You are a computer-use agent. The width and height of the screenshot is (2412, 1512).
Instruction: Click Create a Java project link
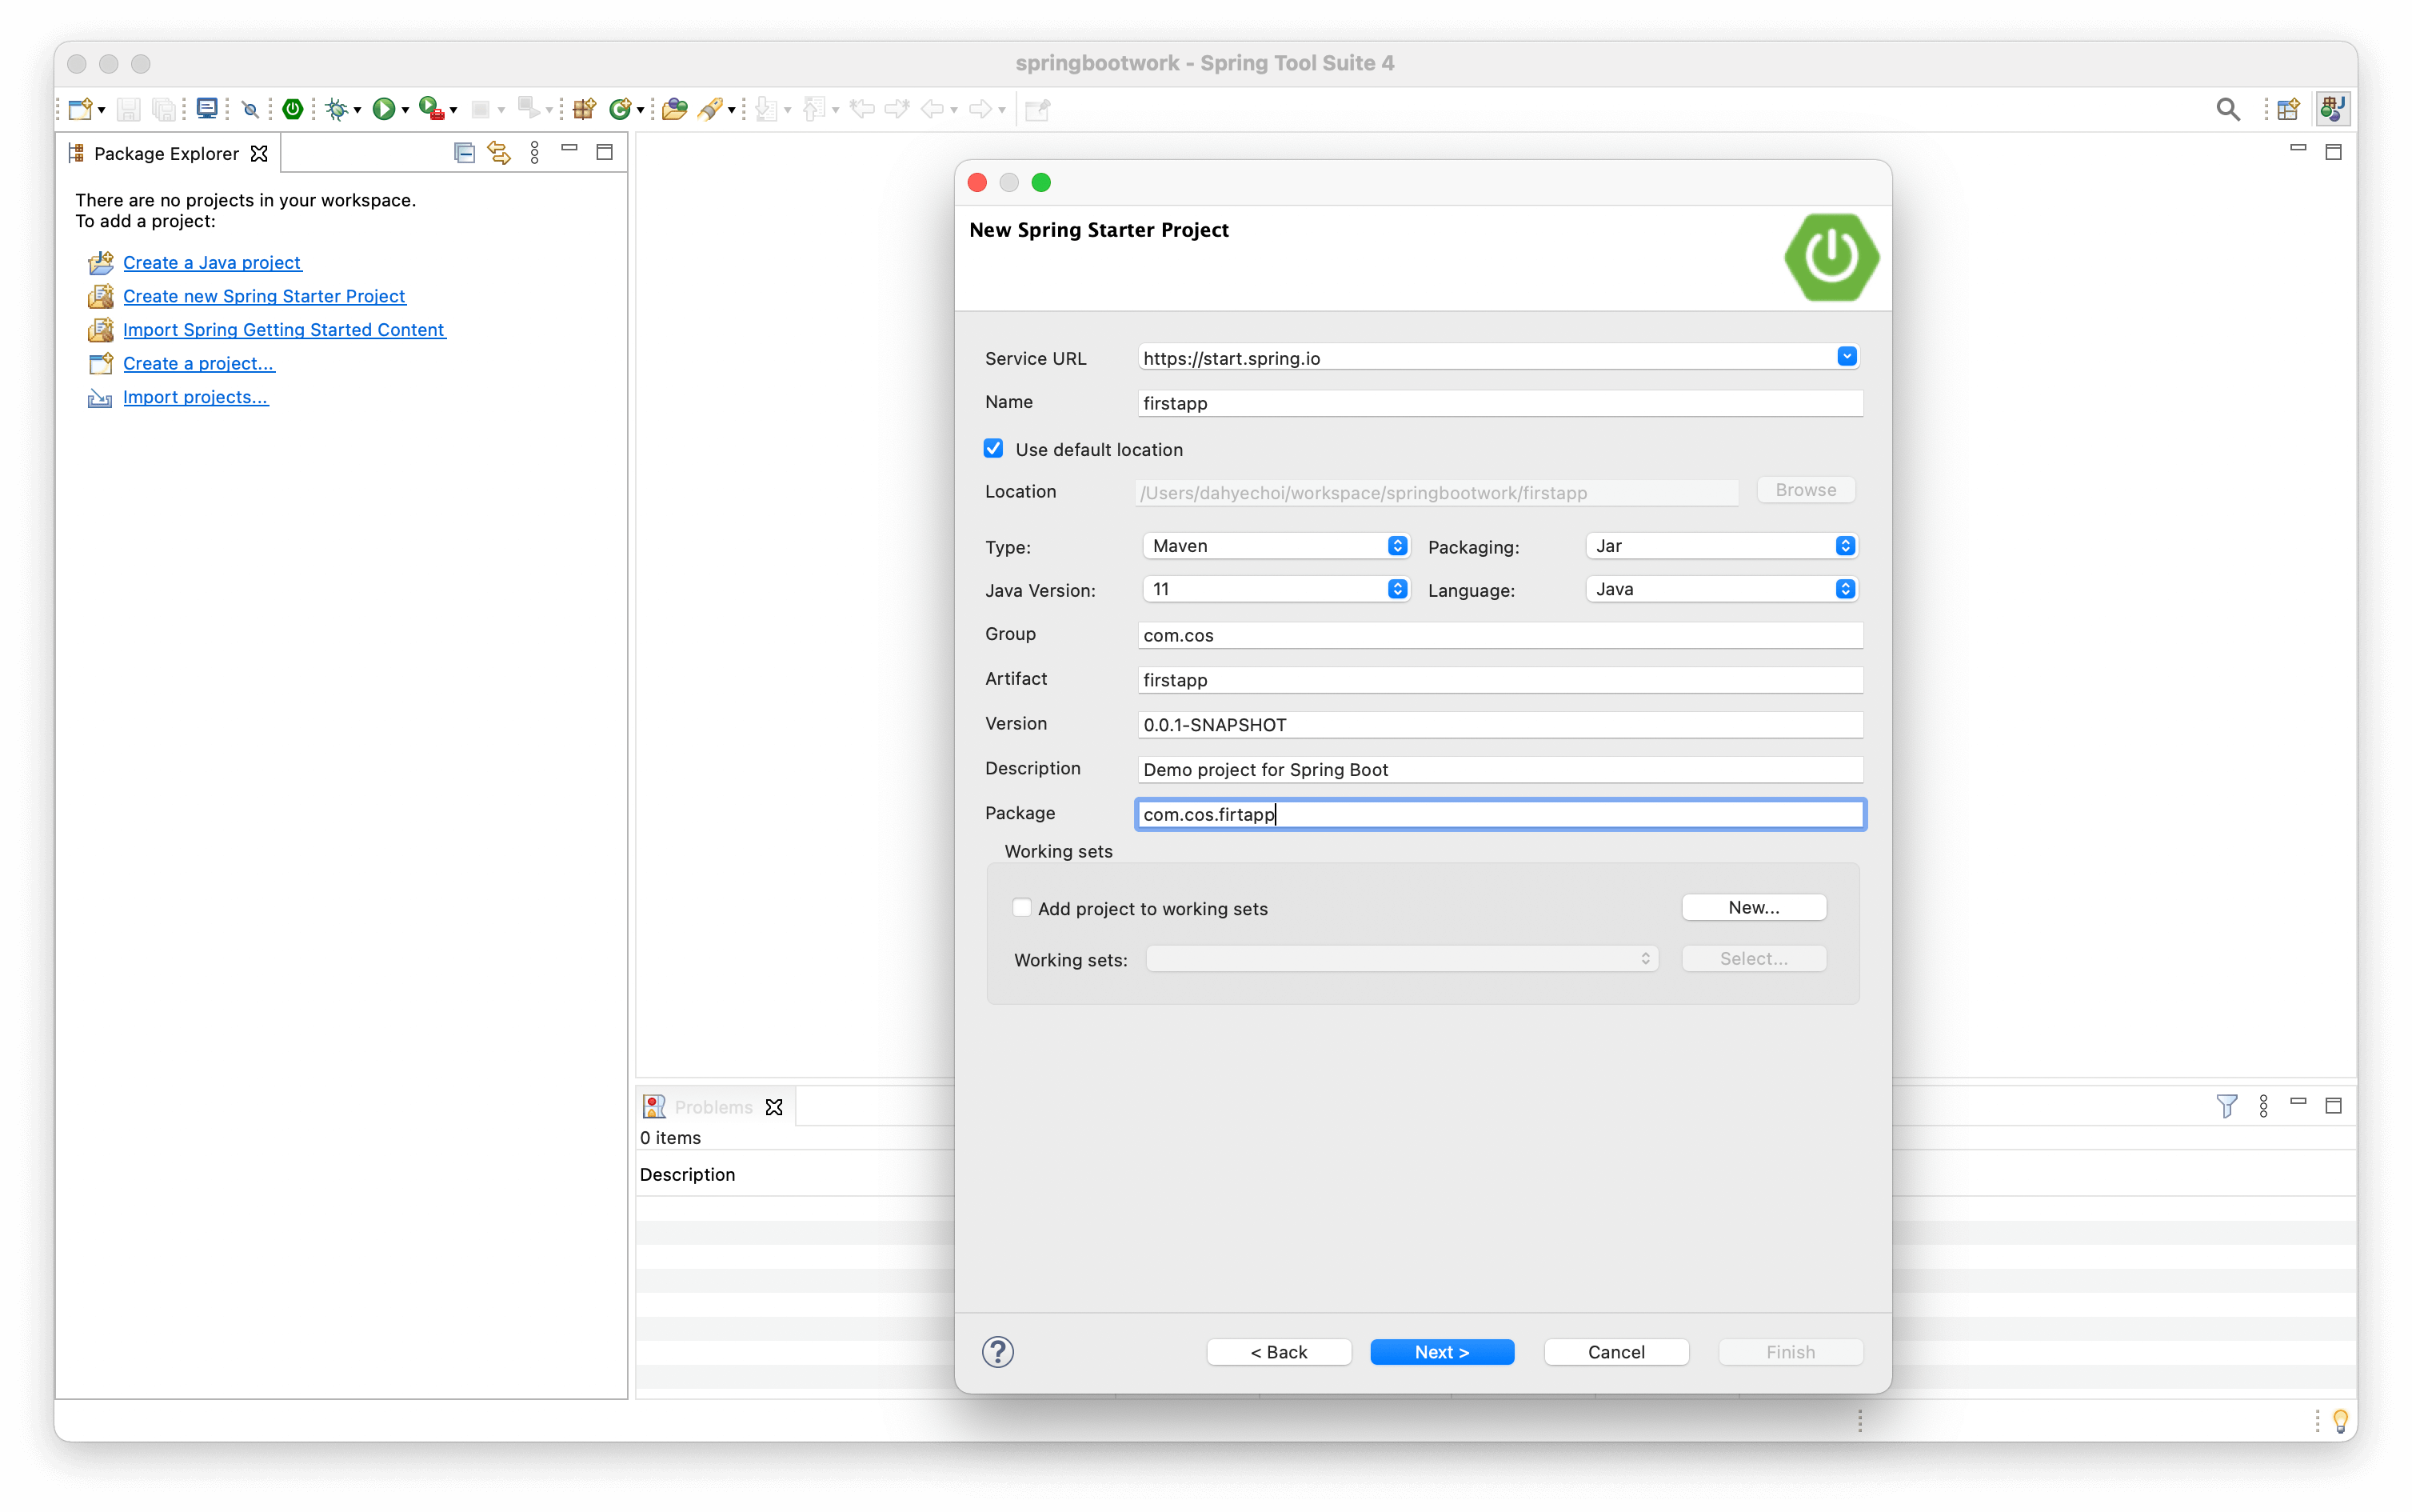pyautogui.click(x=212, y=262)
